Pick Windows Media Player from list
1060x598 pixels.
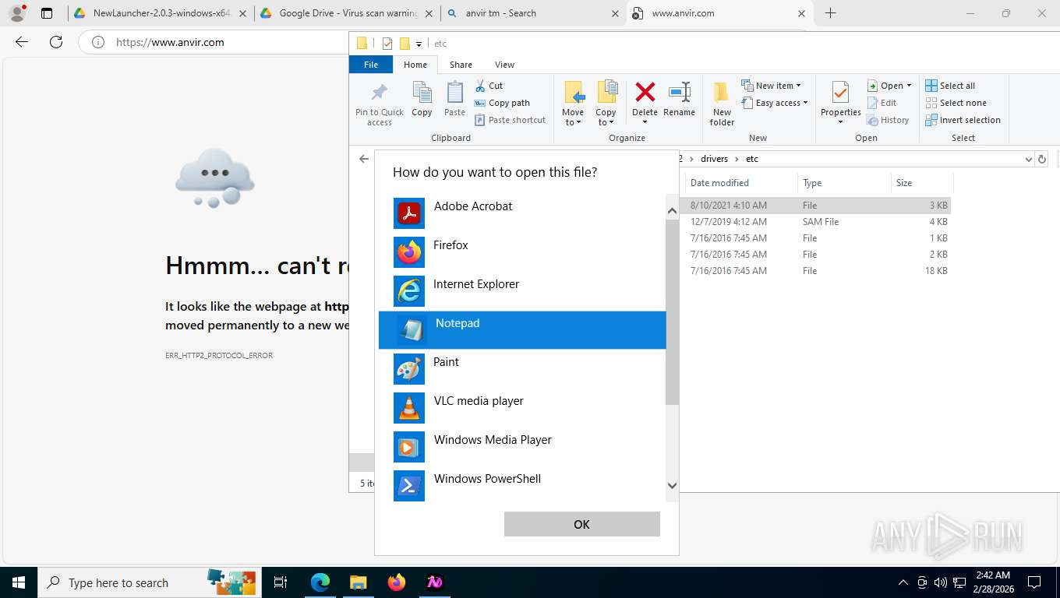[522, 446]
